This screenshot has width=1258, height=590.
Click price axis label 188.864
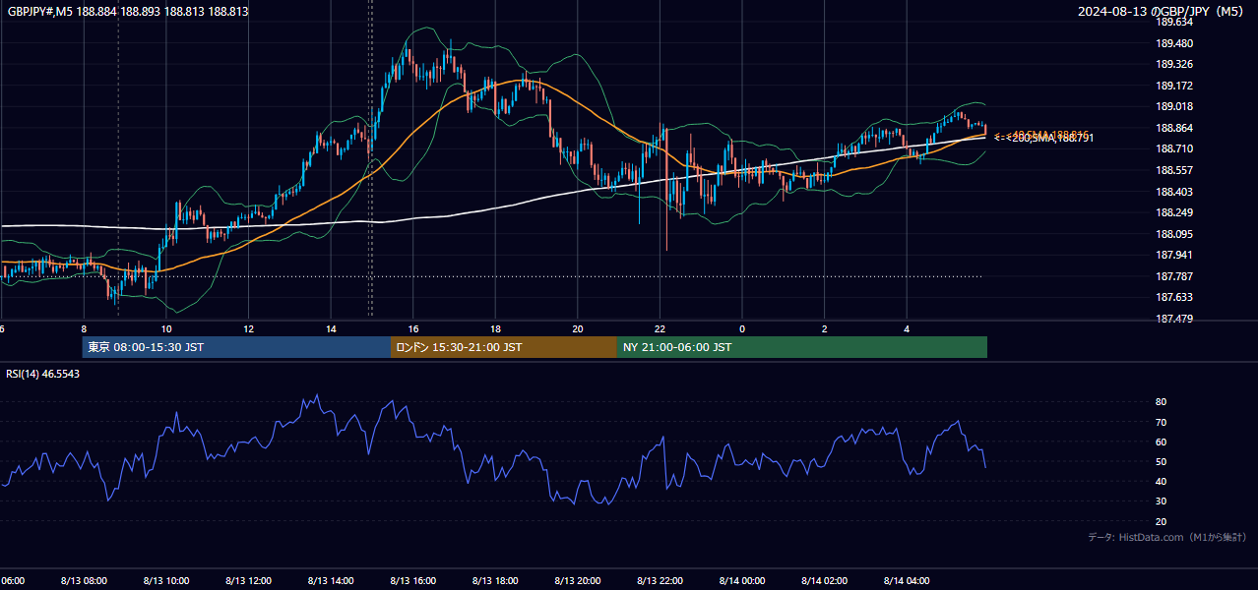tap(1173, 128)
